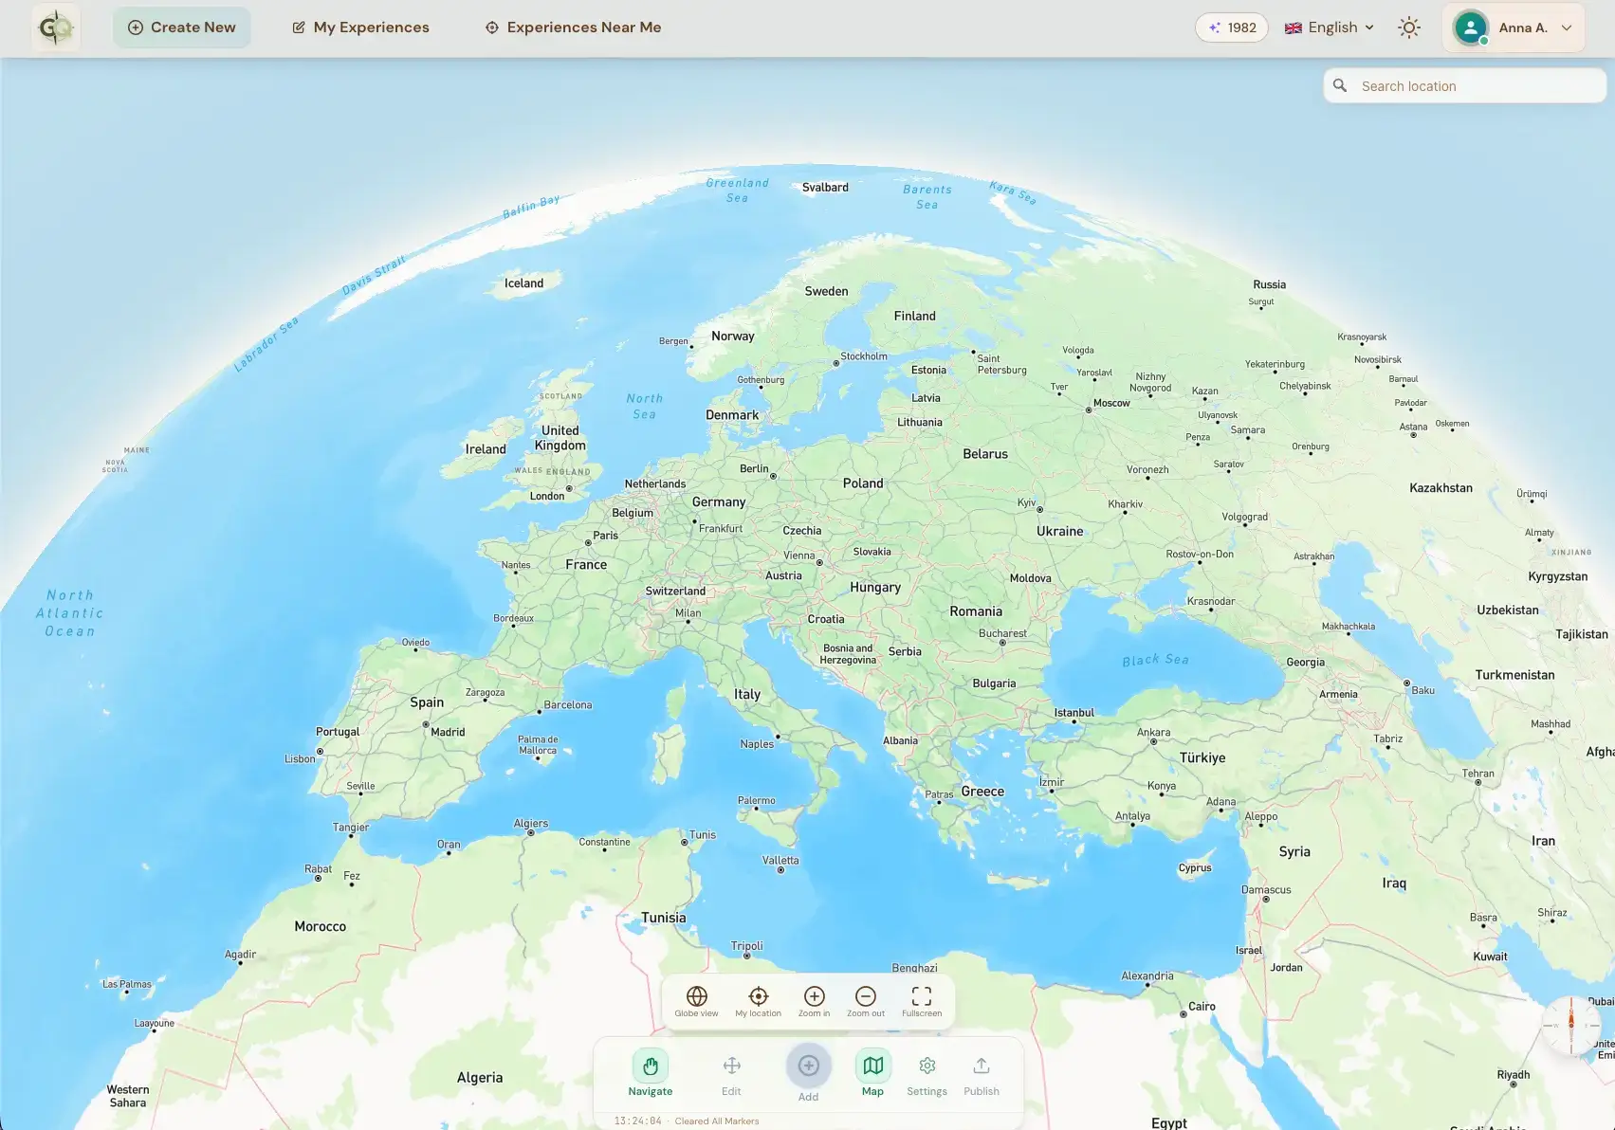
Task: Open Settings via the gear icon
Action: click(x=927, y=1066)
